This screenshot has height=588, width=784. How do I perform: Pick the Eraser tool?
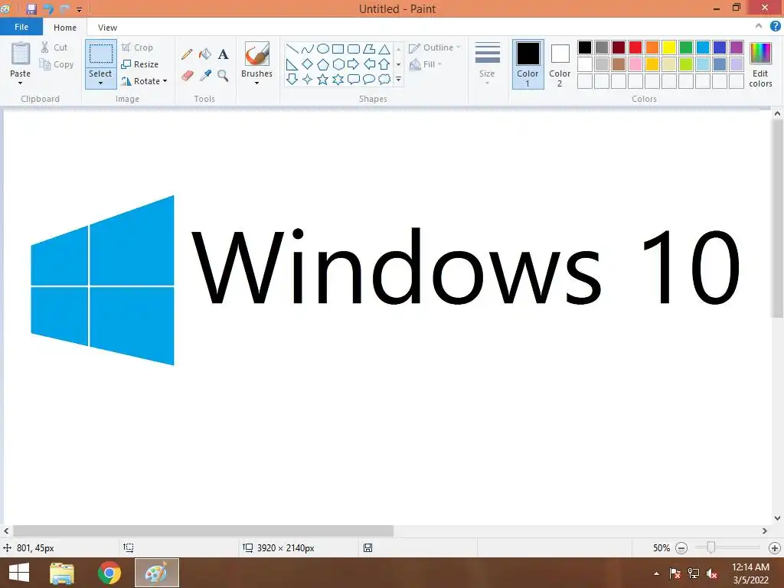tap(187, 76)
